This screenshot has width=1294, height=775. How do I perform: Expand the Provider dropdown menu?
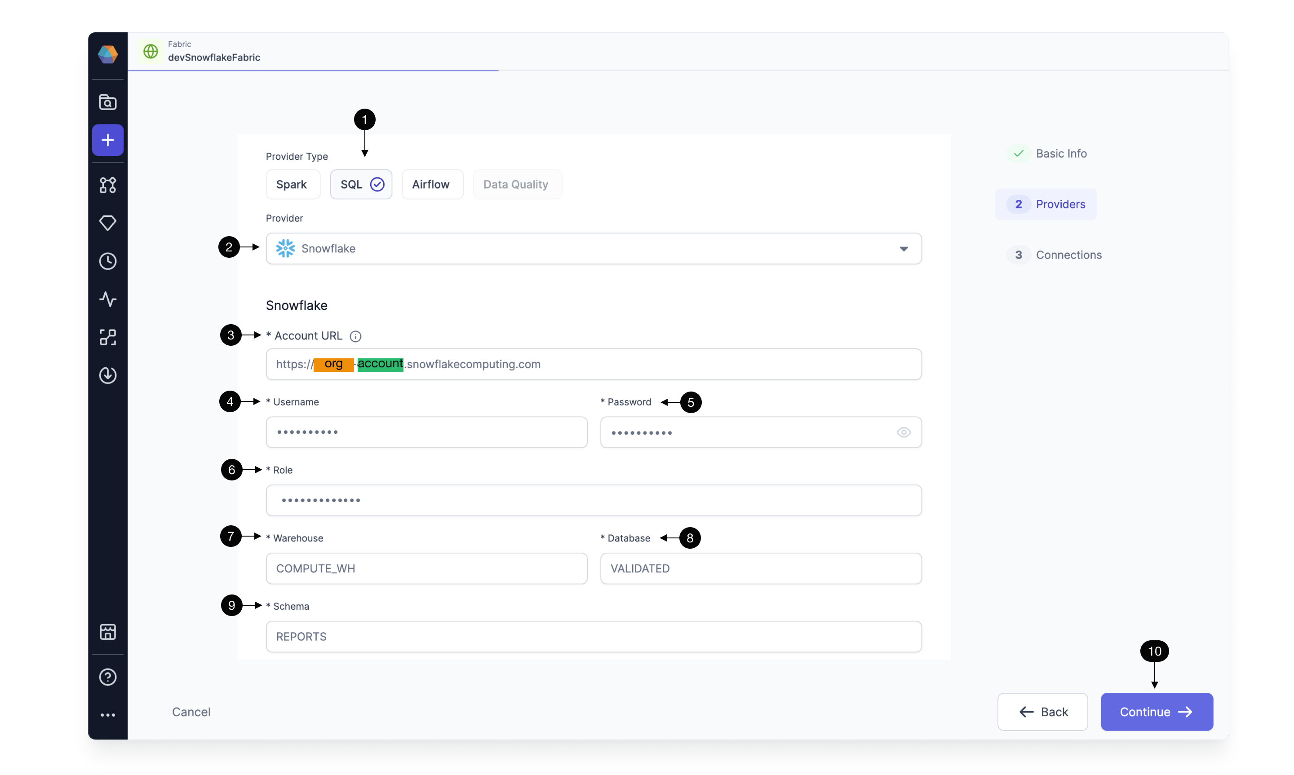(903, 248)
